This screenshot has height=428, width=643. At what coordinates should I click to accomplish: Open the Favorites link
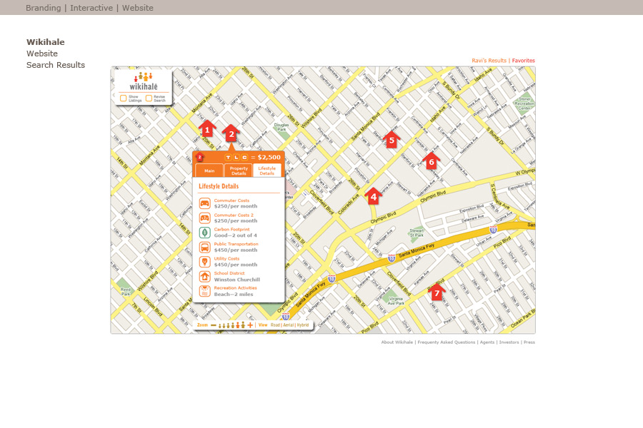tap(523, 61)
